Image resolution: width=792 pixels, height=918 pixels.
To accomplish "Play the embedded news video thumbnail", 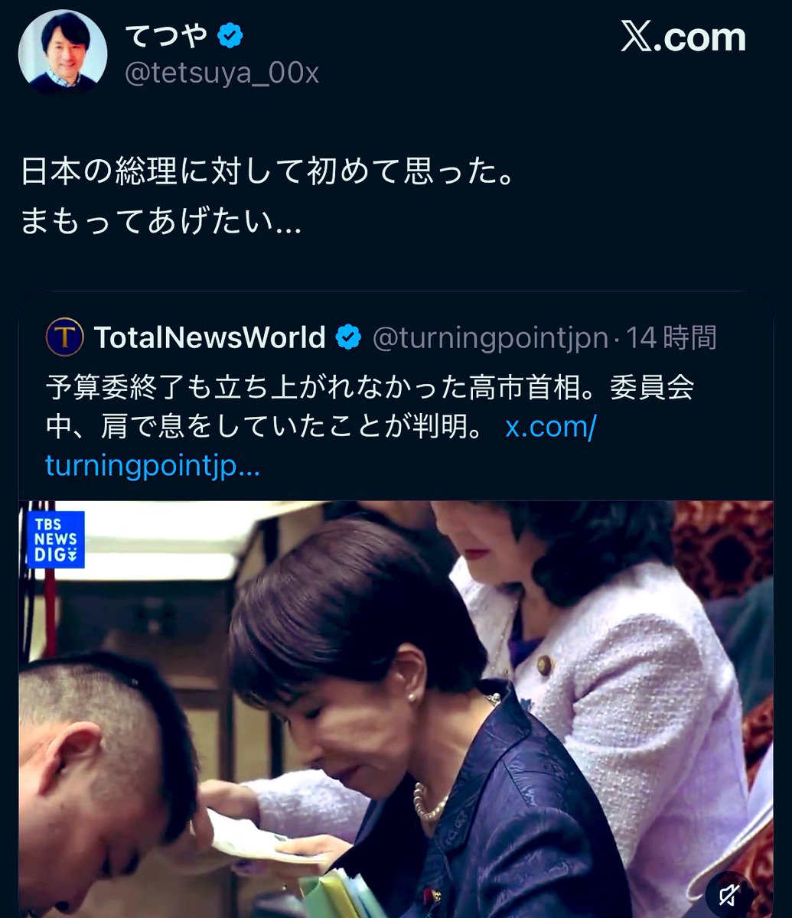I will pos(396,709).
